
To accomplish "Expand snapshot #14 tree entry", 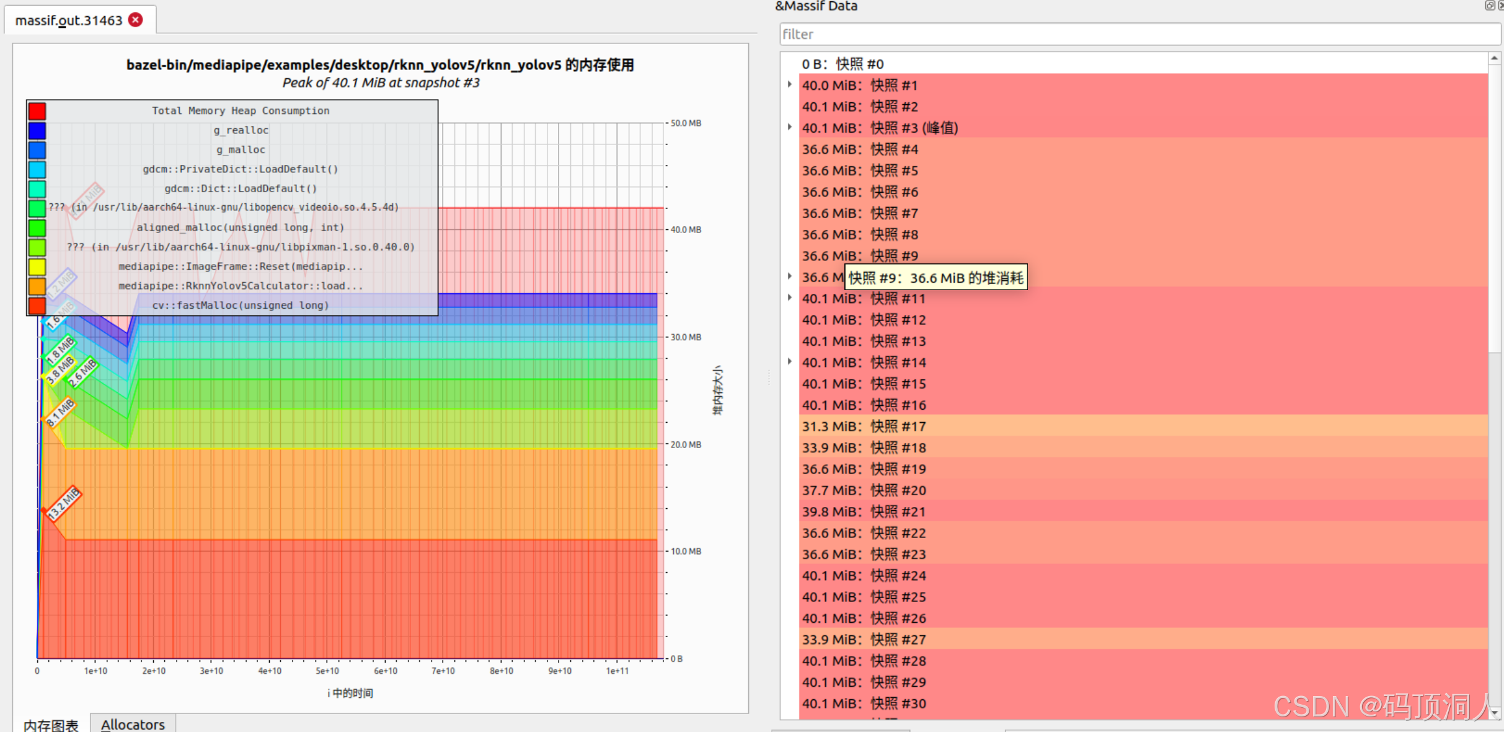I will coord(789,361).
